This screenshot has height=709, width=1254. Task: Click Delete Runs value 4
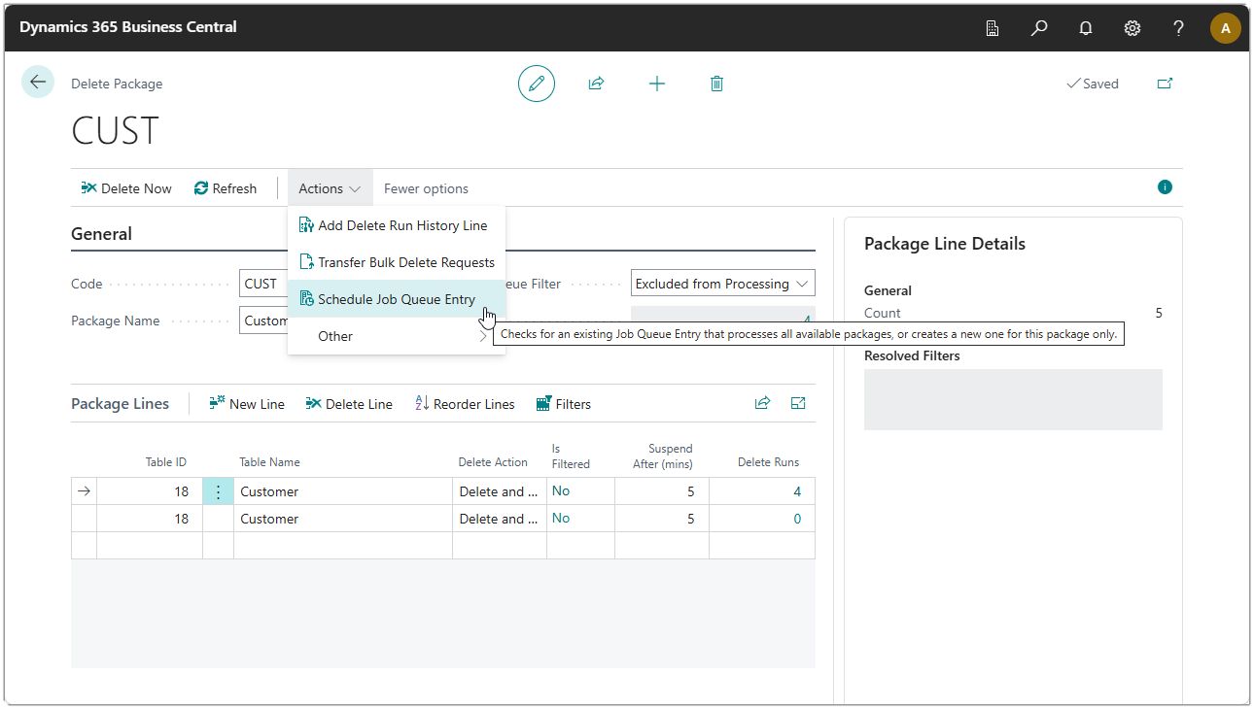797,491
